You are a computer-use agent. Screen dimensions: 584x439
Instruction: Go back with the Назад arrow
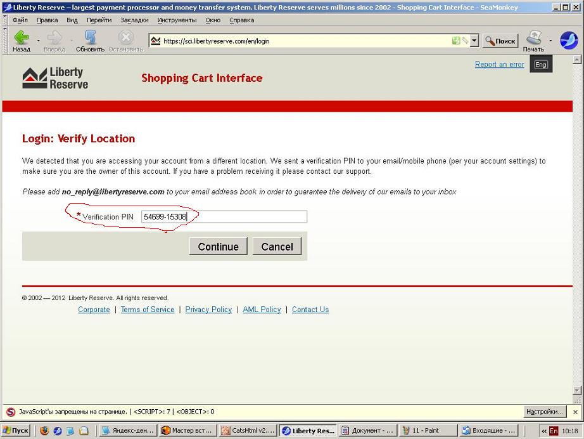[22, 41]
